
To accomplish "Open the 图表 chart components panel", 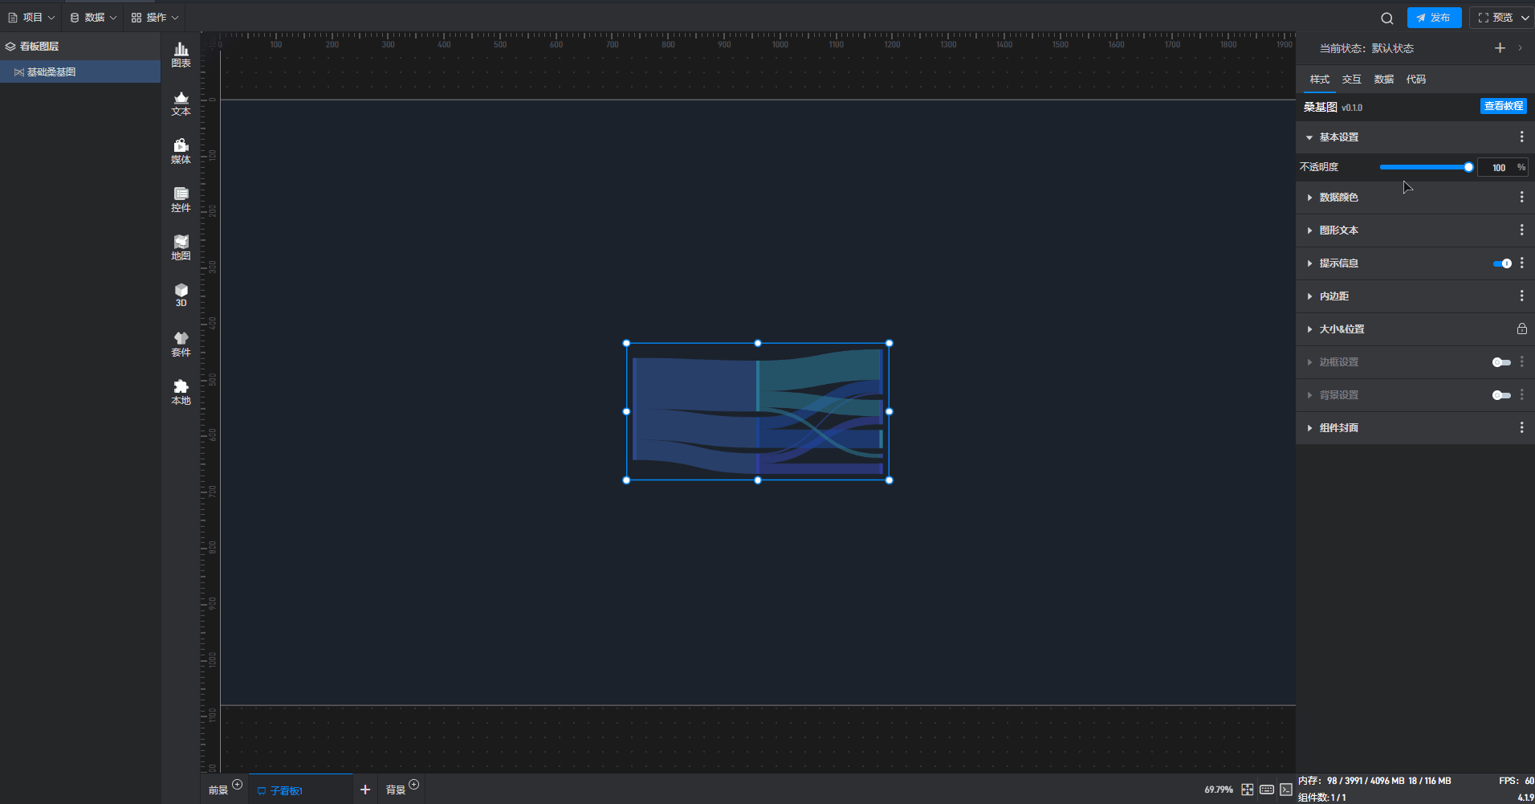I will click(x=181, y=55).
